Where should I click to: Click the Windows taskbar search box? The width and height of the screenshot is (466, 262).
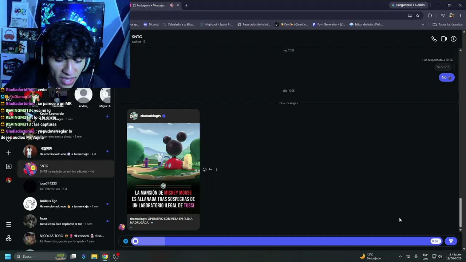[x=41, y=257]
